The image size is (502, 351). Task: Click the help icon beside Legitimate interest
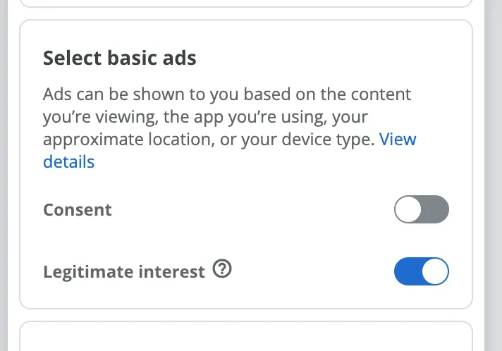(x=222, y=270)
